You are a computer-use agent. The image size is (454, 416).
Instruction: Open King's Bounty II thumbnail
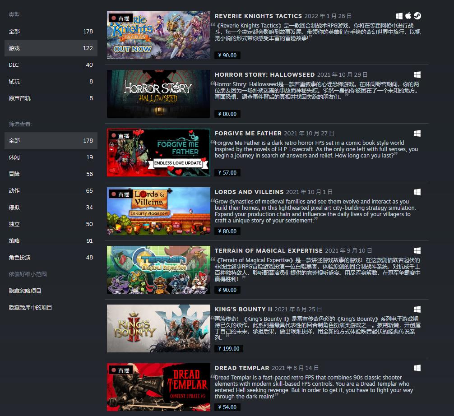(158, 328)
